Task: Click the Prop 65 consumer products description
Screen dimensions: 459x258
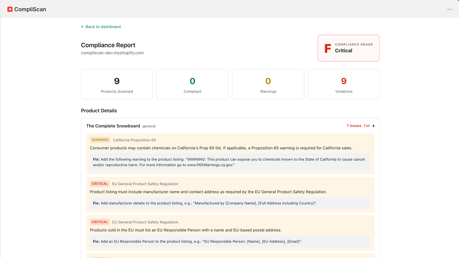Action: tap(221, 148)
